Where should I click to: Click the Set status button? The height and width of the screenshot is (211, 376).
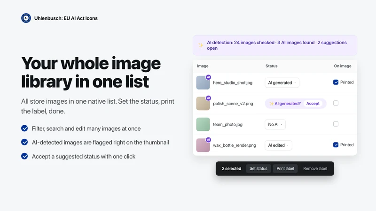tap(258, 168)
